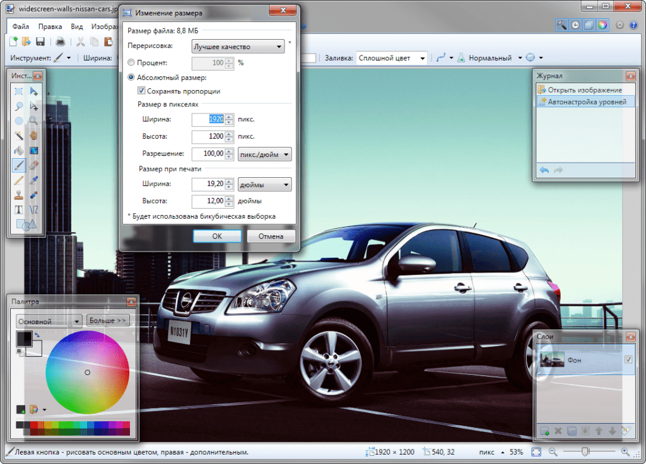Select the Text tool
The image size is (646, 464).
pos(19,209)
